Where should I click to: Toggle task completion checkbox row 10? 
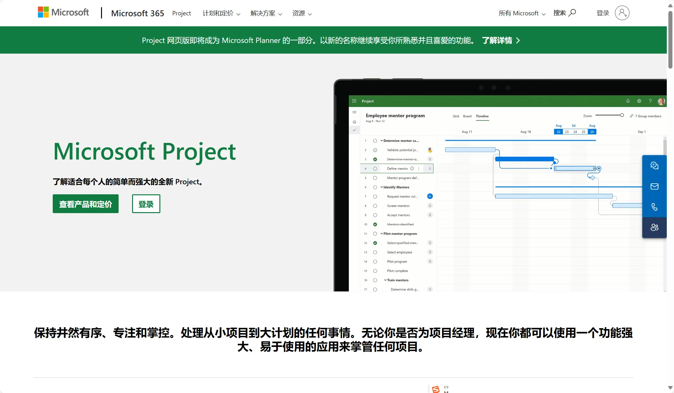[x=375, y=224]
